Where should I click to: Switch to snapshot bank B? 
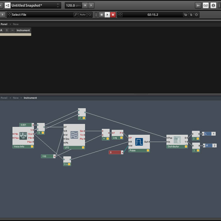tap(7, 30)
